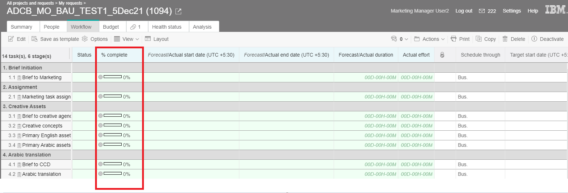Click progress bar for Brief to Marketing

112,77
